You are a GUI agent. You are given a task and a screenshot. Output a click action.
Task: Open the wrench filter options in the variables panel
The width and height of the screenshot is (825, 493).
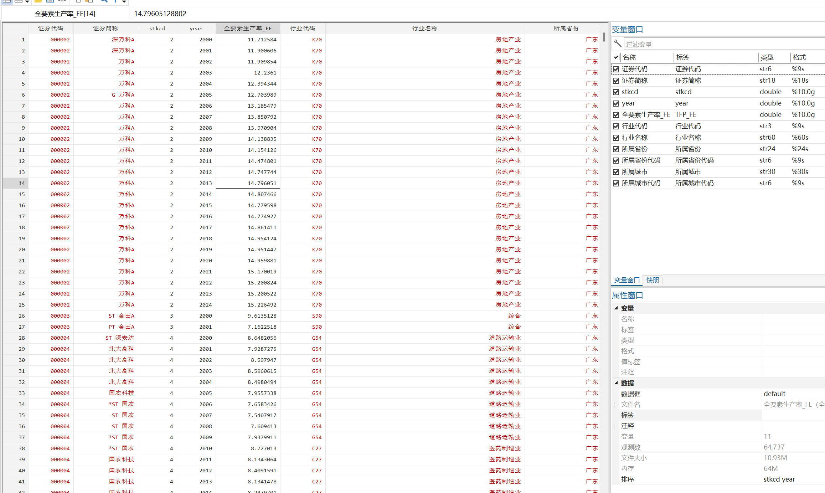(x=618, y=43)
